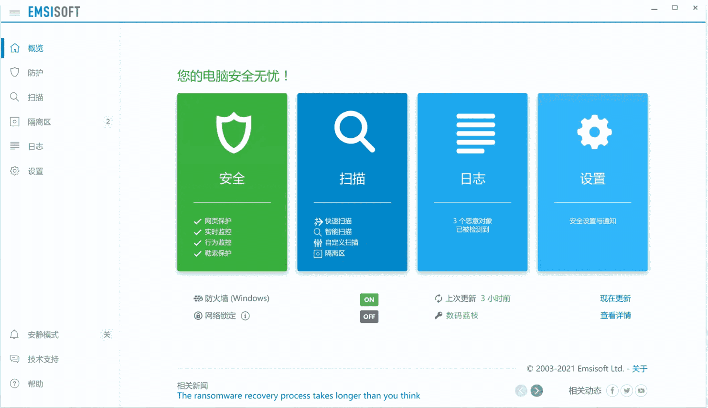The width and height of the screenshot is (708, 408).
Task: Open the 扫描 magnifier scan tile
Action: (352, 182)
